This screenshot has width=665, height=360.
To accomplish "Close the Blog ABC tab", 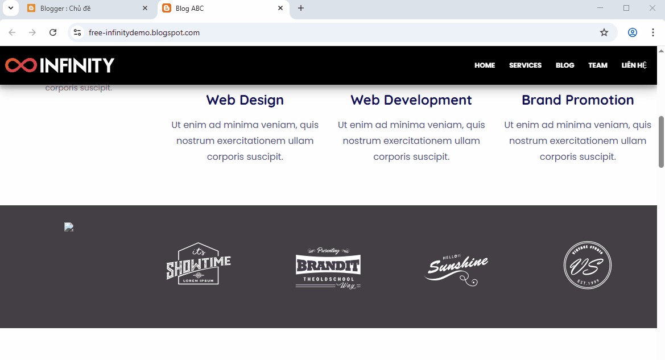I will tap(280, 8).
